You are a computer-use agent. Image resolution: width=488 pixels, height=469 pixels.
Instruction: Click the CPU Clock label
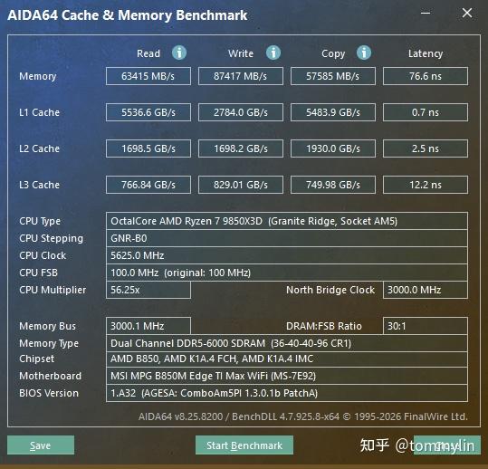tap(43, 255)
